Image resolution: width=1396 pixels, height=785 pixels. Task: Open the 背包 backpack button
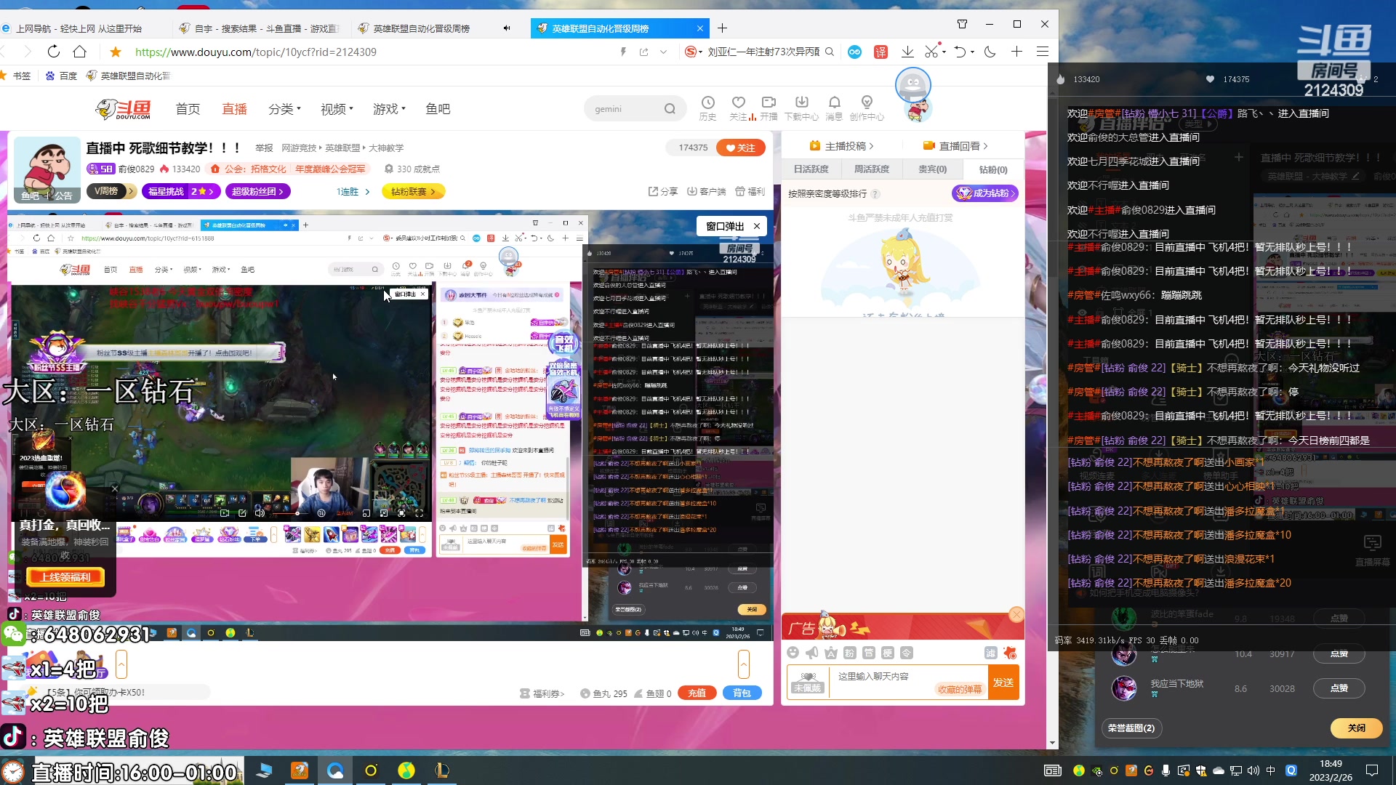[x=742, y=693]
